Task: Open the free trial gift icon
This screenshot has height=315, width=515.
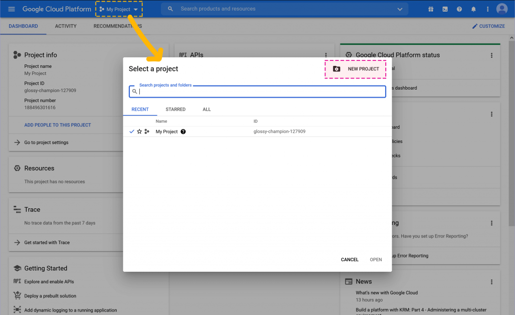Action: point(431,9)
